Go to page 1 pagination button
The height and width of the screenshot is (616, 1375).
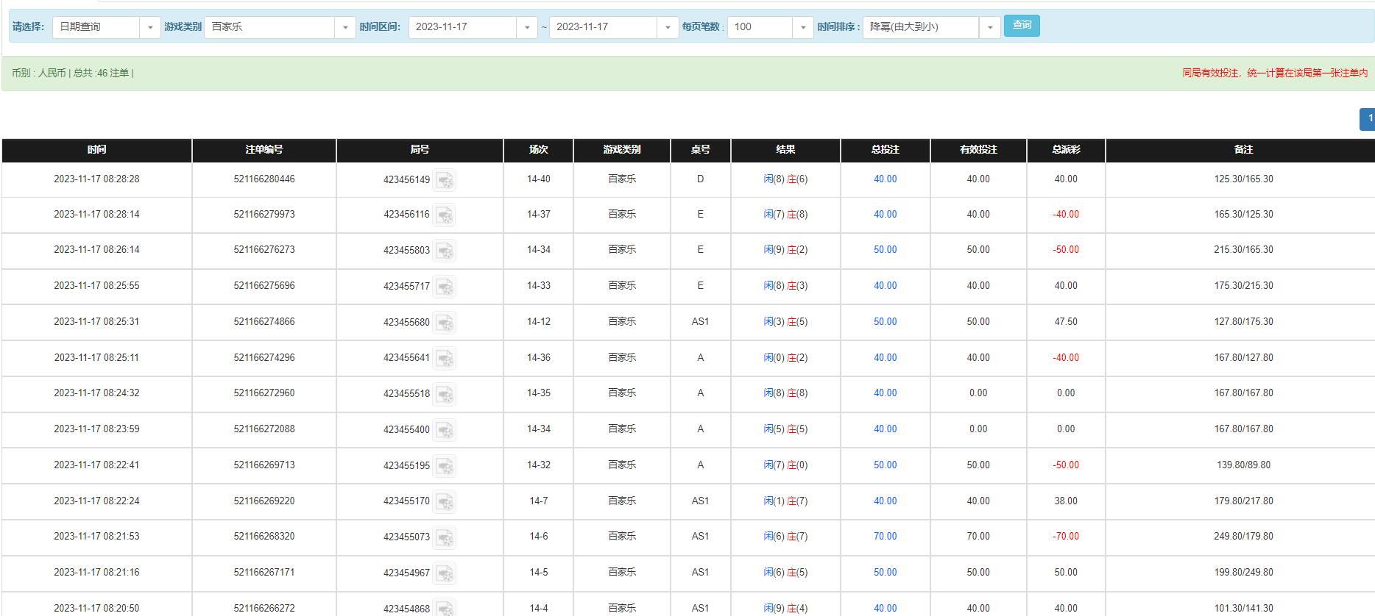tap(1368, 119)
